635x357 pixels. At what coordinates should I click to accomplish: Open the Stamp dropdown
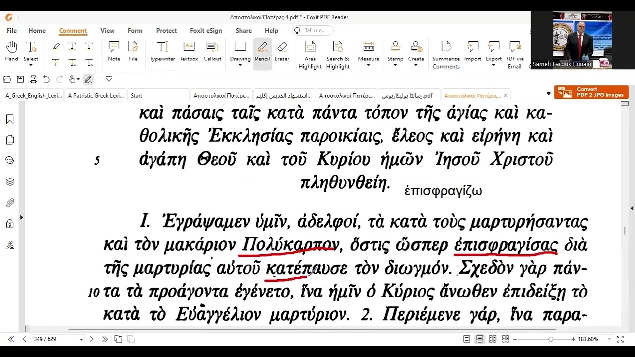[x=395, y=65]
